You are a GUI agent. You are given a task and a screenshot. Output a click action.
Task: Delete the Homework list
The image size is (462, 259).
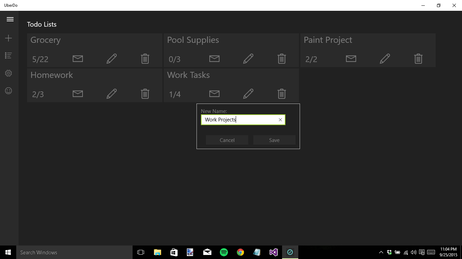(145, 93)
